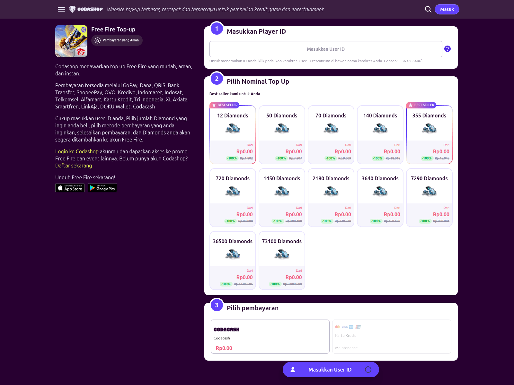The image size is (514, 385).
Task: Select the 50 Diamonds package
Action: (x=282, y=135)
